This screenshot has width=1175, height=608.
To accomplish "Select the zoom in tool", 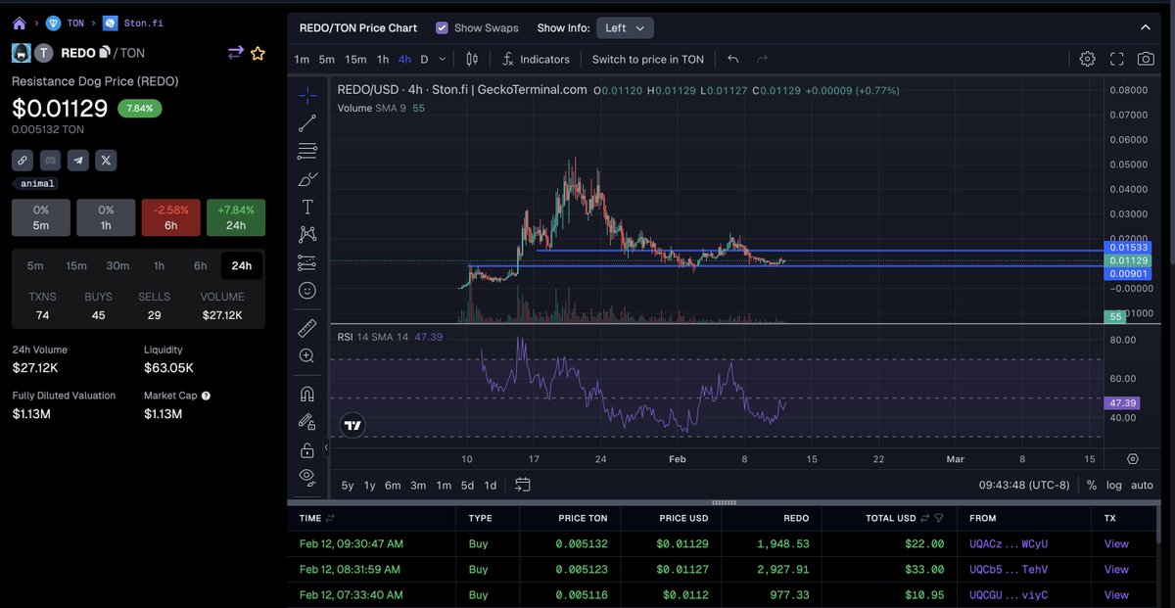I will click(307, 356).
